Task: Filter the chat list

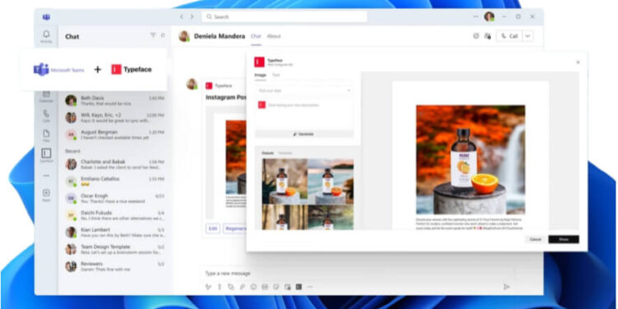Action: click(x=153, y=35)
